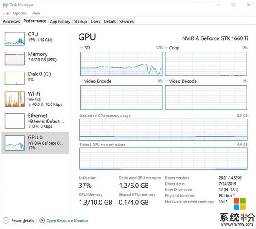Click the Utilization 37% value
Screen dimensions: 256x229
click(x=85, y=186)
